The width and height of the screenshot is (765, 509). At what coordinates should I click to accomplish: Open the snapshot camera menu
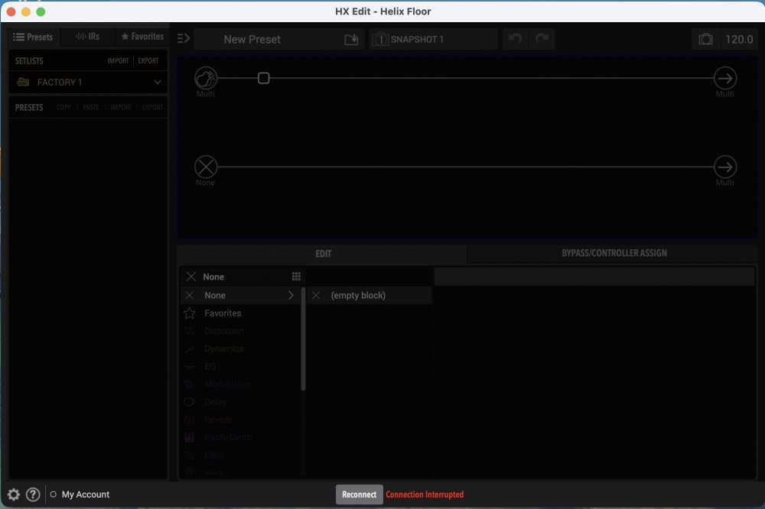click(x=705, y=39)
